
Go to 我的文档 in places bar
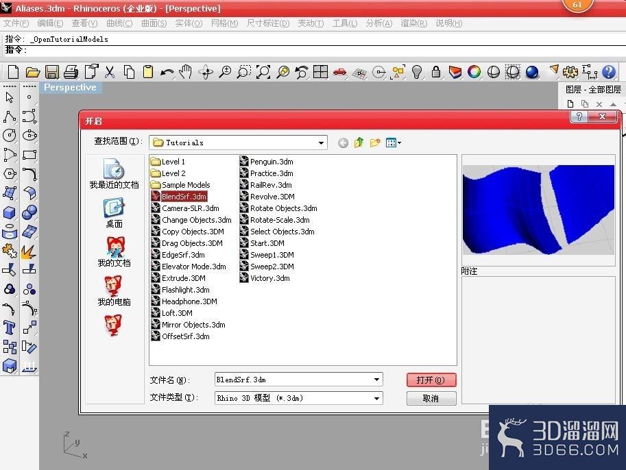click(x=115, y=251)
